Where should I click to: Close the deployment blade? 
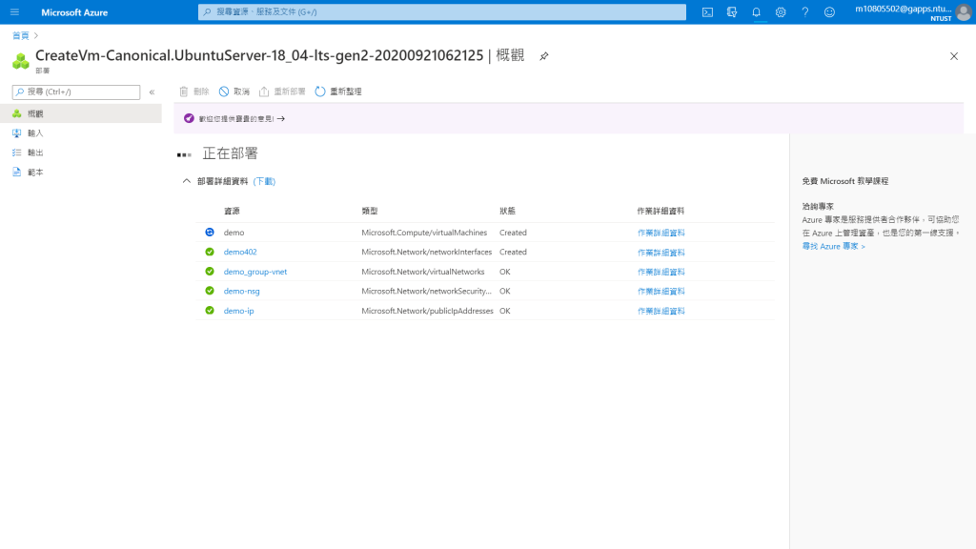click(x=953, y=56)
